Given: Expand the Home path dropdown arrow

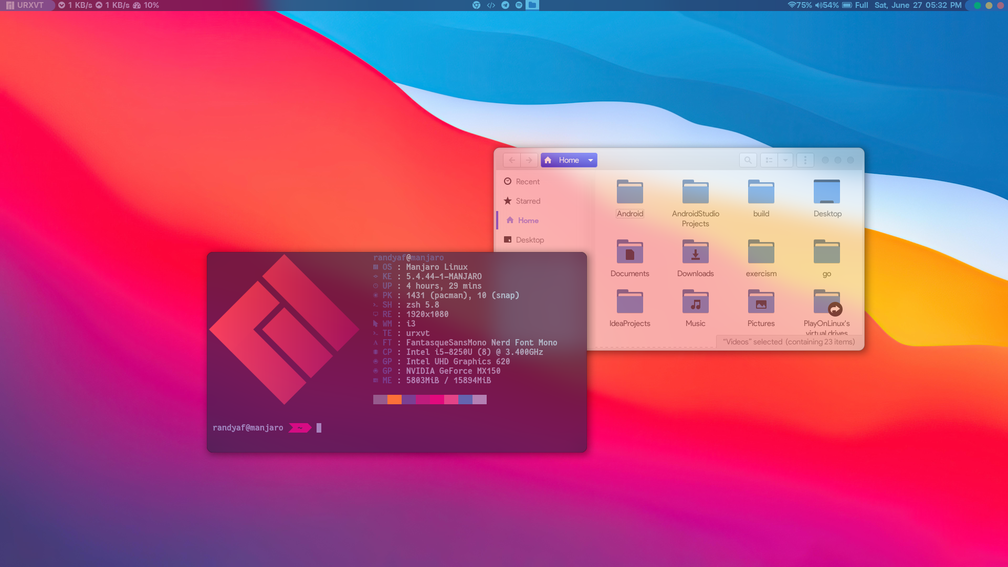Looking at the screenshot, I should tap(591, 160).
